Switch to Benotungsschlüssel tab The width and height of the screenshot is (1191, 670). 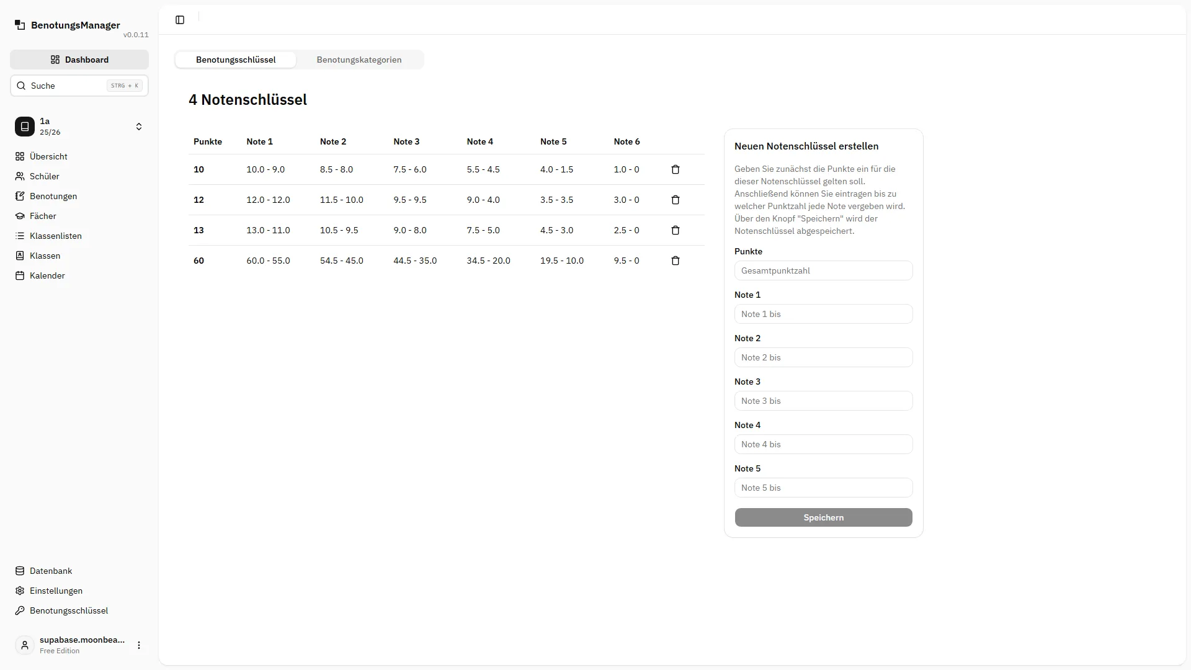[236, 60]
